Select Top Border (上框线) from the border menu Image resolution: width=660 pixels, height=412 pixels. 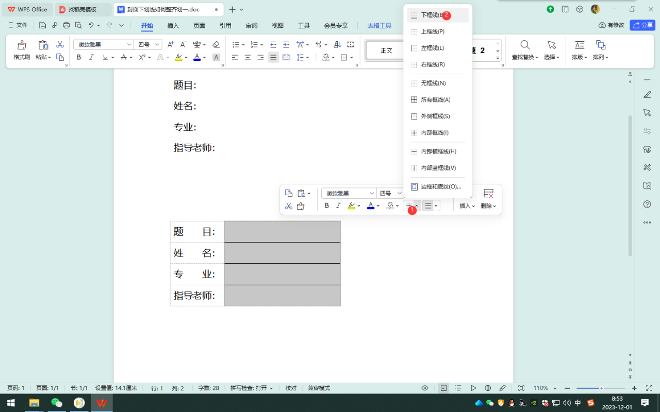click(438, 31)
